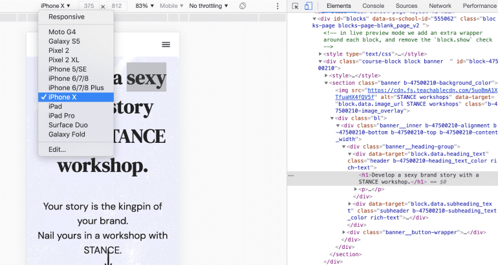
Task: Open the iPhone X device dropdown
Action: click(55, 6)
